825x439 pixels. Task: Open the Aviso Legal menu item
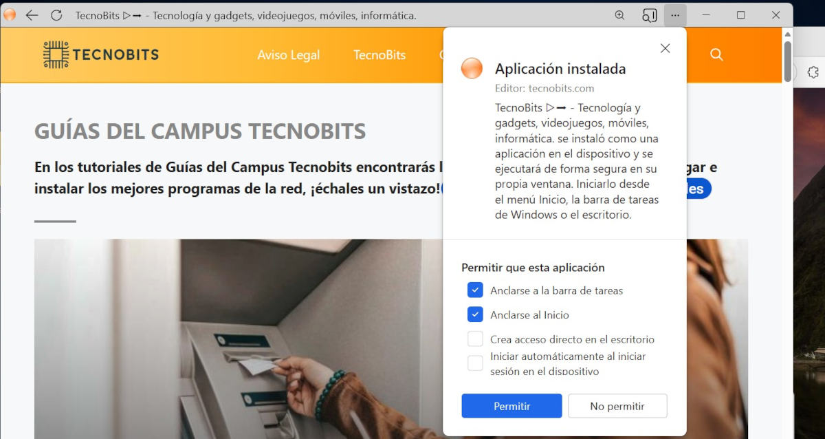pos(289,55)
